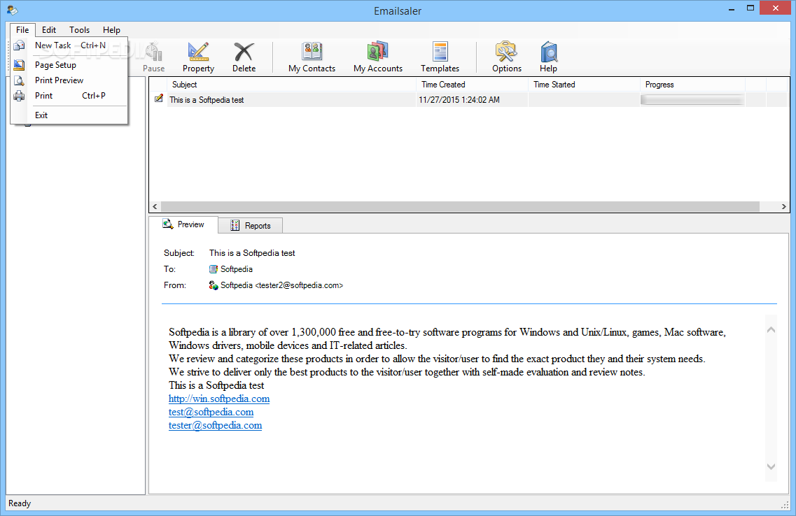Click the printer icon beside Print
Screen dimensions: 796x516
(x=20, y=96)
